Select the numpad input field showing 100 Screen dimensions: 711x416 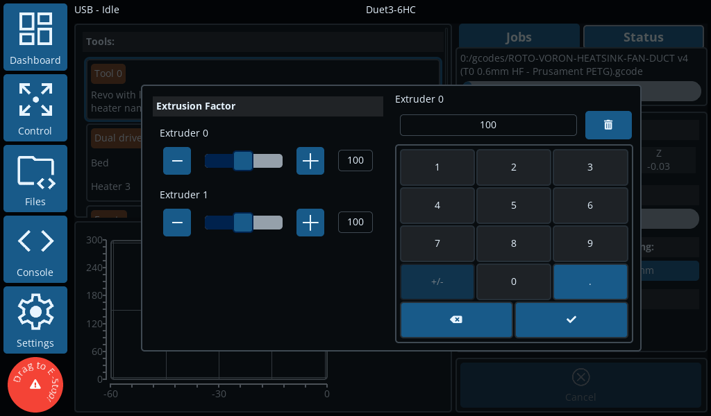488,125
